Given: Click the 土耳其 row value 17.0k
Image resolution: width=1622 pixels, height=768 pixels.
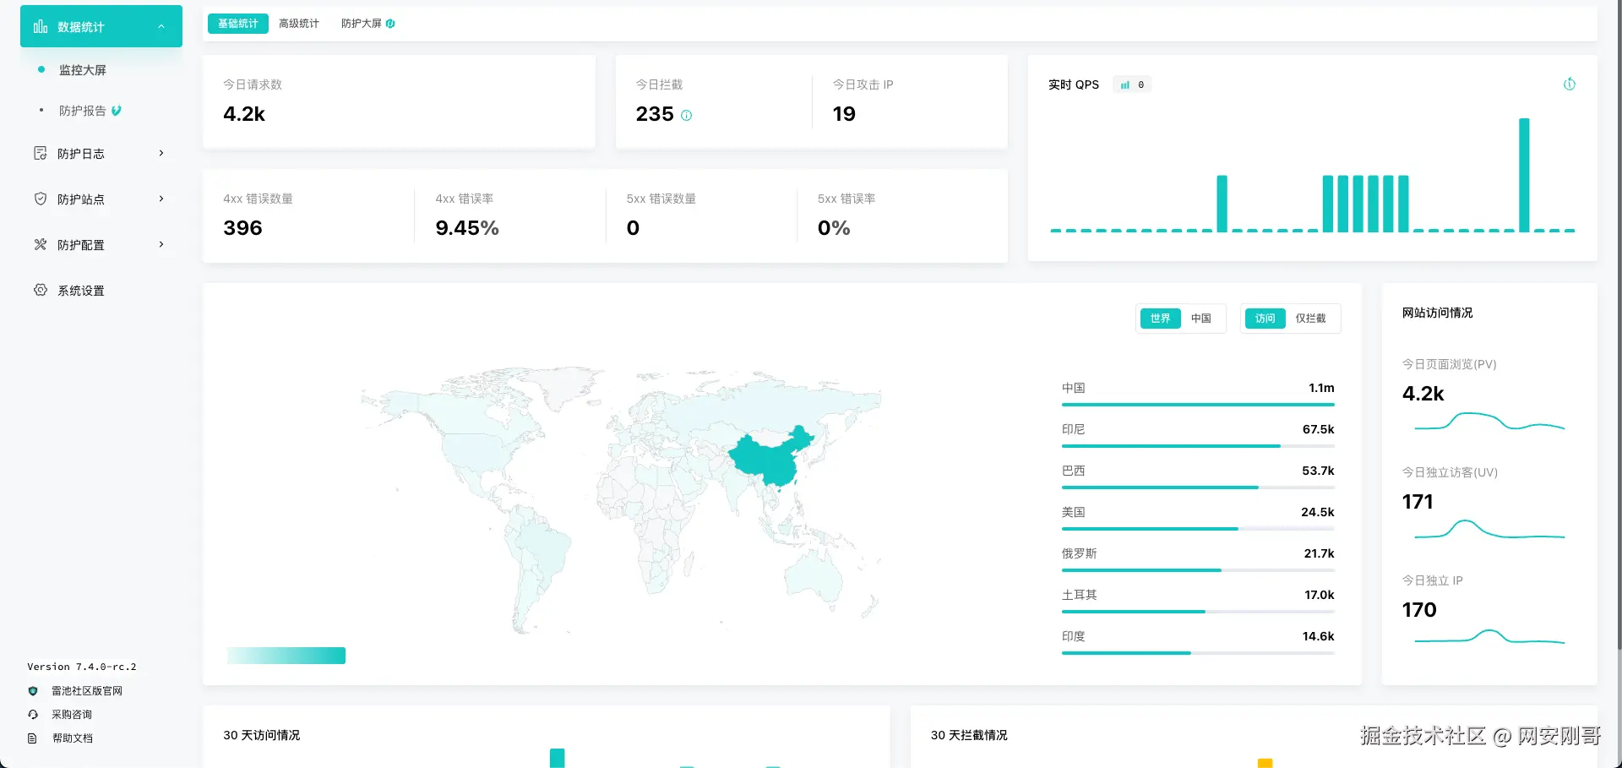Looking at the screenshot, I should click(1320, 595).
